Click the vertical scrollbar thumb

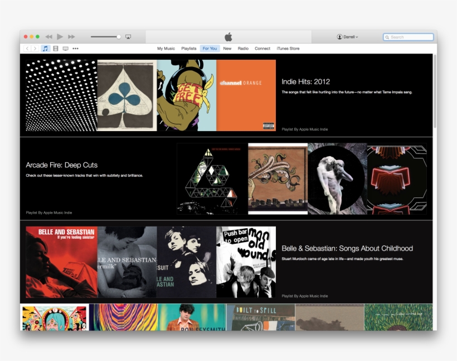tap(435, 91)
